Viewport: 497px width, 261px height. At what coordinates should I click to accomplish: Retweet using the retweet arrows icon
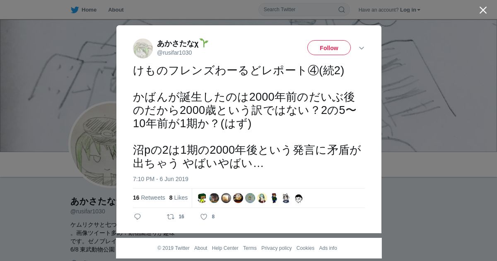[x=170, y=217]
